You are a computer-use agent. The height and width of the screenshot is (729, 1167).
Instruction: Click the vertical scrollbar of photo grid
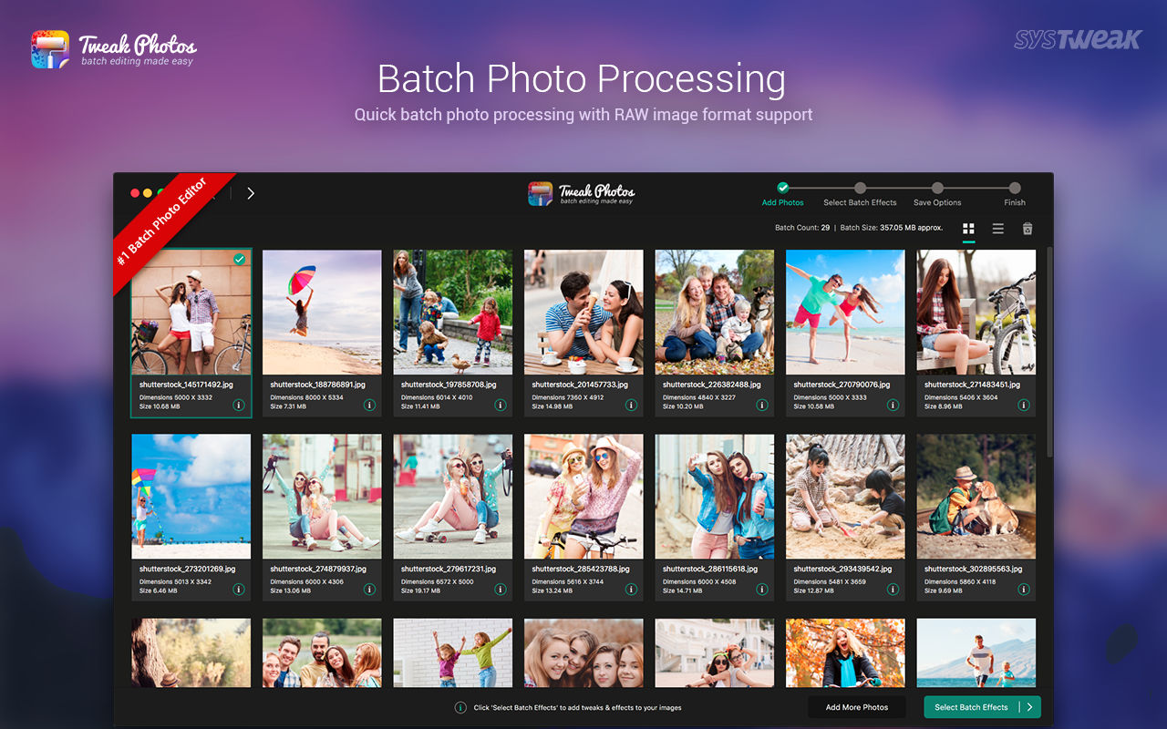(1049, 351)
